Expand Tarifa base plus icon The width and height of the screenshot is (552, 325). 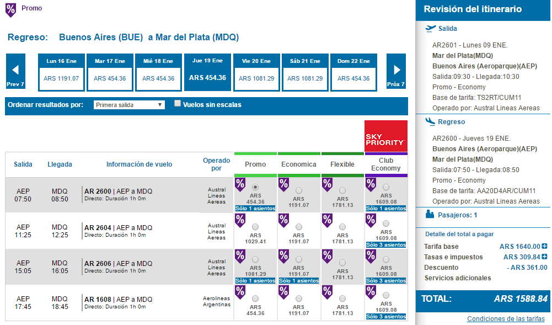coord(544,246)
